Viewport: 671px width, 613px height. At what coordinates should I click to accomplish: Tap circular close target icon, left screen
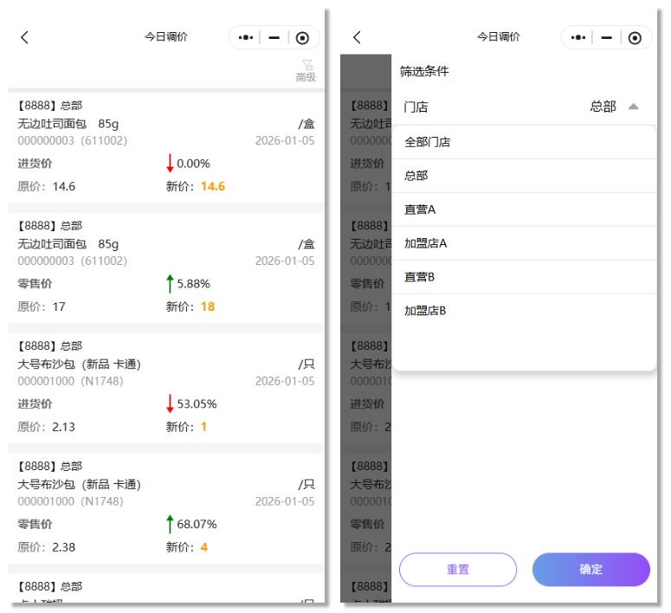point(302,37)
